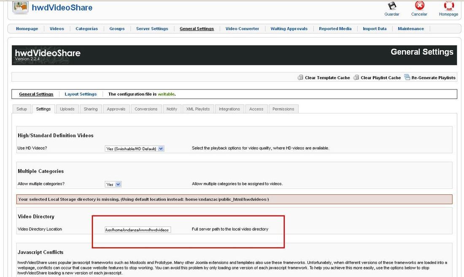
Task: Switch to the Conversions tab
Action: click(x=146, y=109)
